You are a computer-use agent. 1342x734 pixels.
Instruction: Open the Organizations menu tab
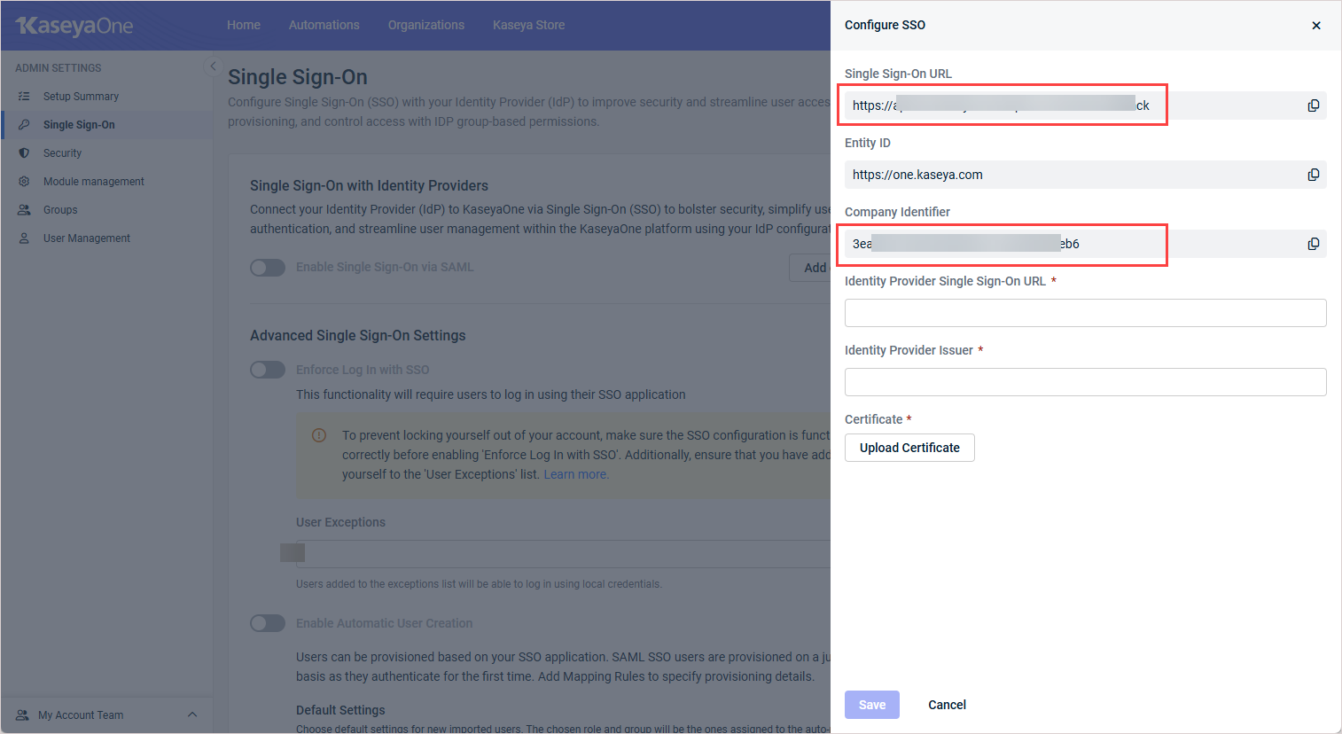[425, 25]
